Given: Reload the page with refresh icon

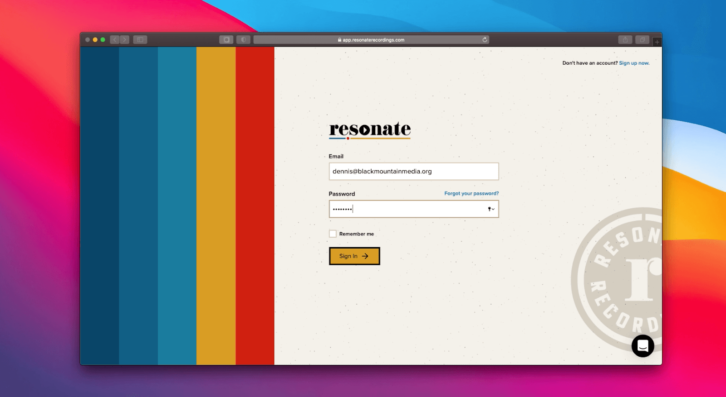Looking at the screenshot, I should (485, 40).
